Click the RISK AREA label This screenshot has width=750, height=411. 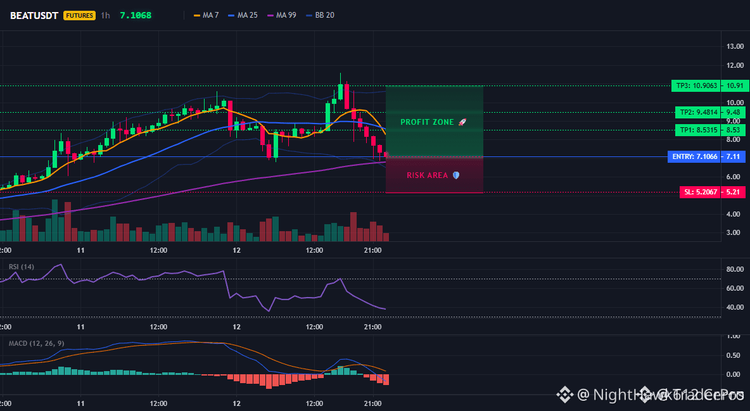427,175
